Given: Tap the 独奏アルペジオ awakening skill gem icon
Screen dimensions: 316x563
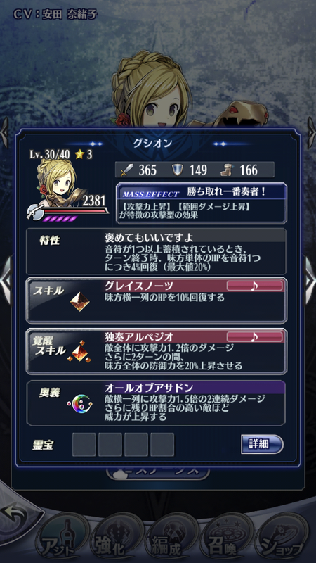Looking at the screenshot, I should (x=79, y=352).
